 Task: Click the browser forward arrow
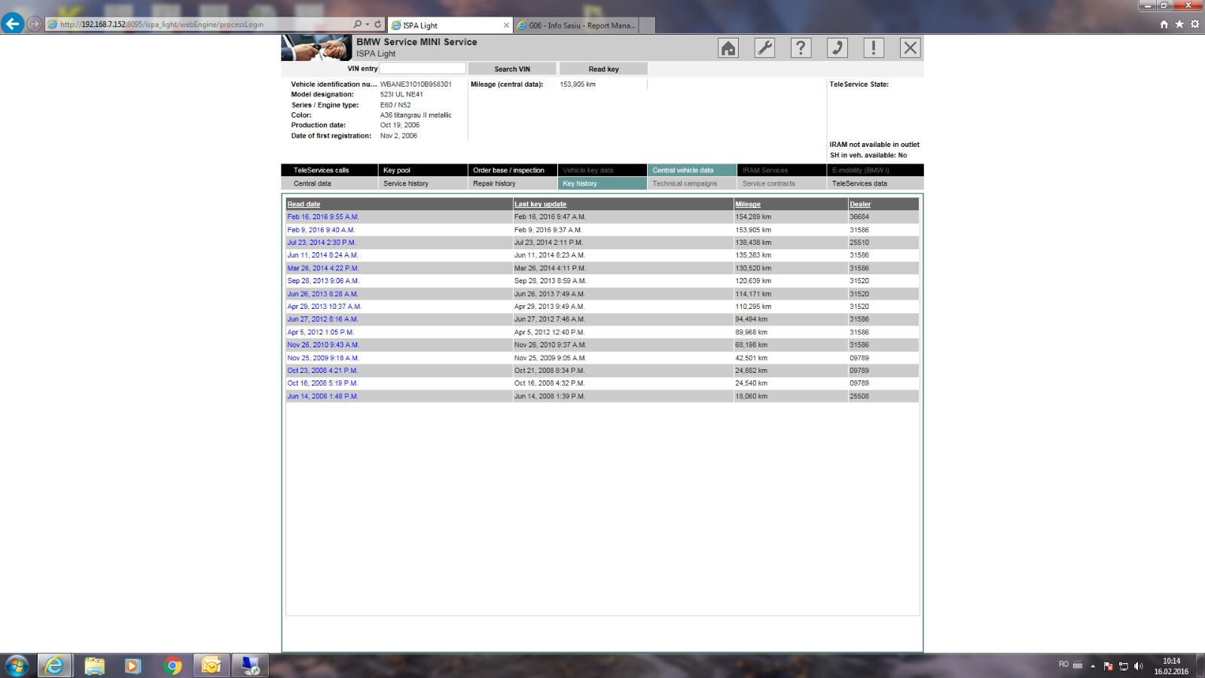pos(34,24)
